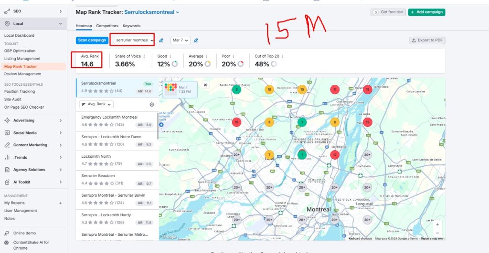Viewport: 489px width, 253px height.
Task: Click the .Trends bar chart icon
Action: 7,157
